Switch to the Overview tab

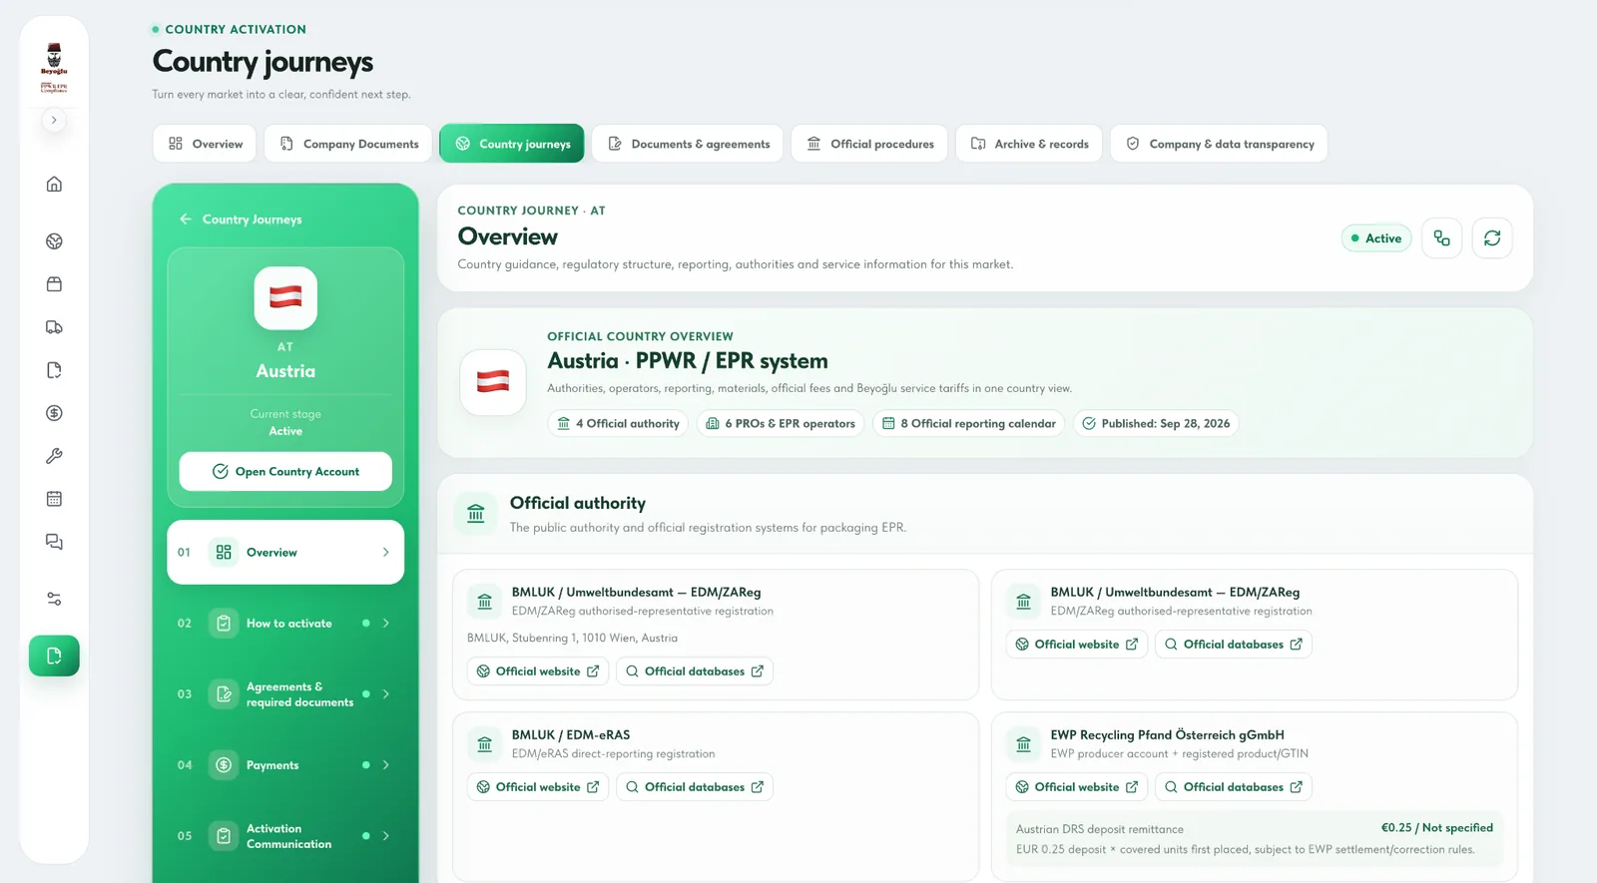point(205,144)
